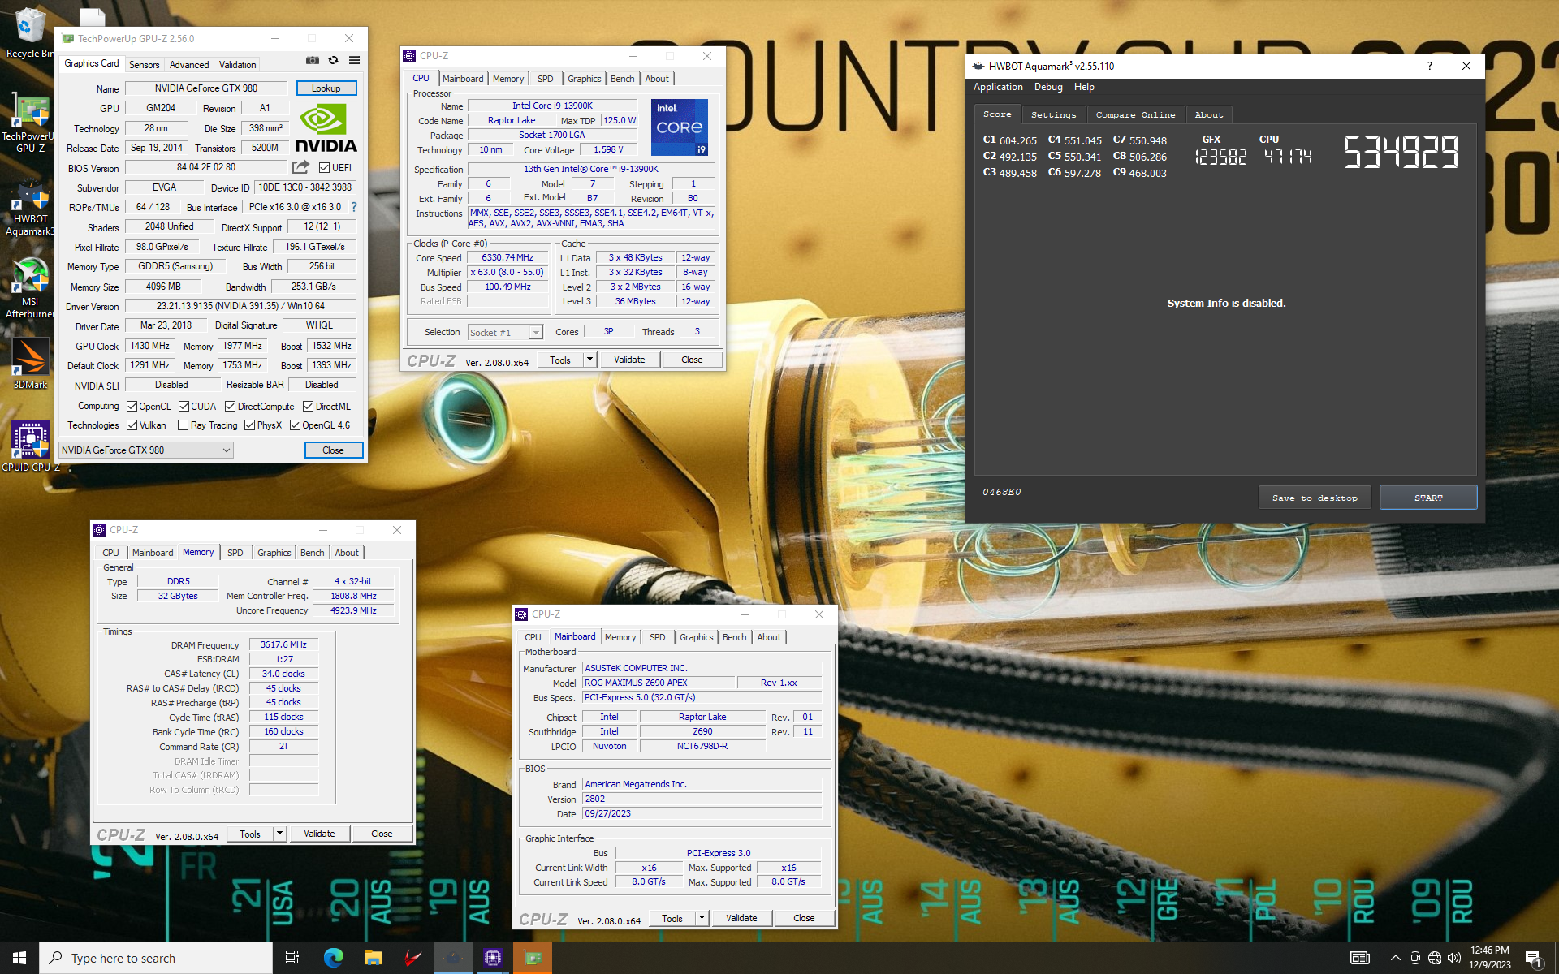Open SPD tab in CPU-Z memory window
The width and height of the screenshot is (1559, 974).
click(x=235, y=553)
